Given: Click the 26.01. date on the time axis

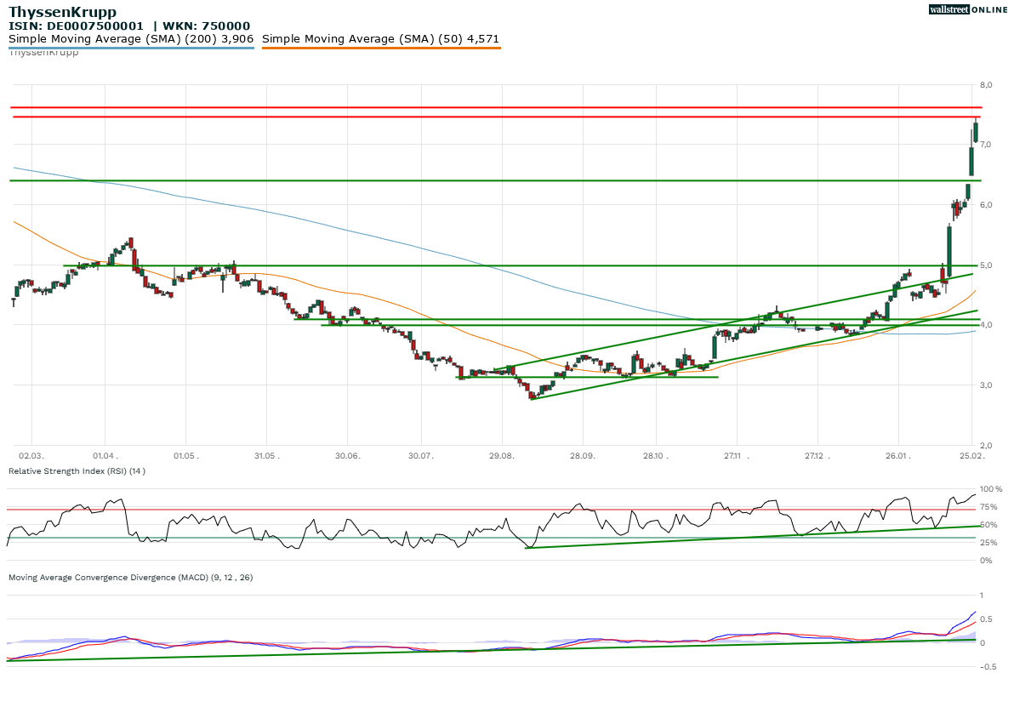Looking at the screenshot, I should coord(898,456).
